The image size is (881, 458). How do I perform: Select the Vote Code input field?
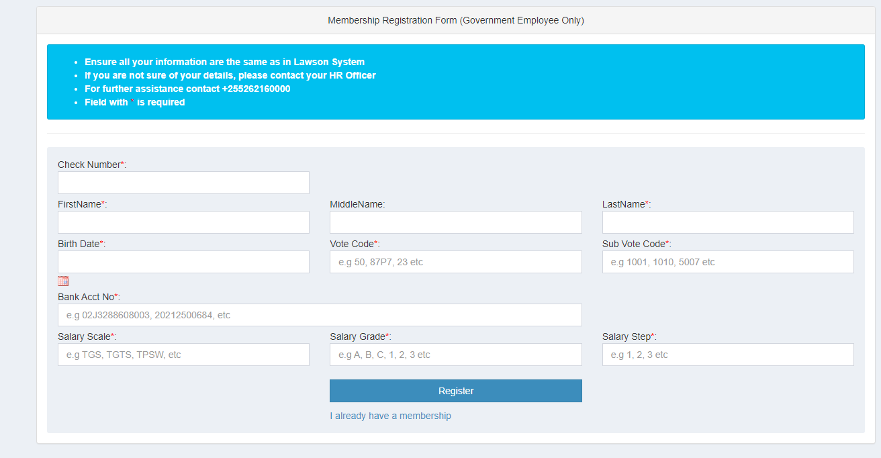coord(455,261)
